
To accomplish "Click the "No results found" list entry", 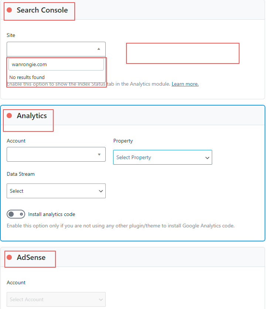I will [x=27, y=78].
